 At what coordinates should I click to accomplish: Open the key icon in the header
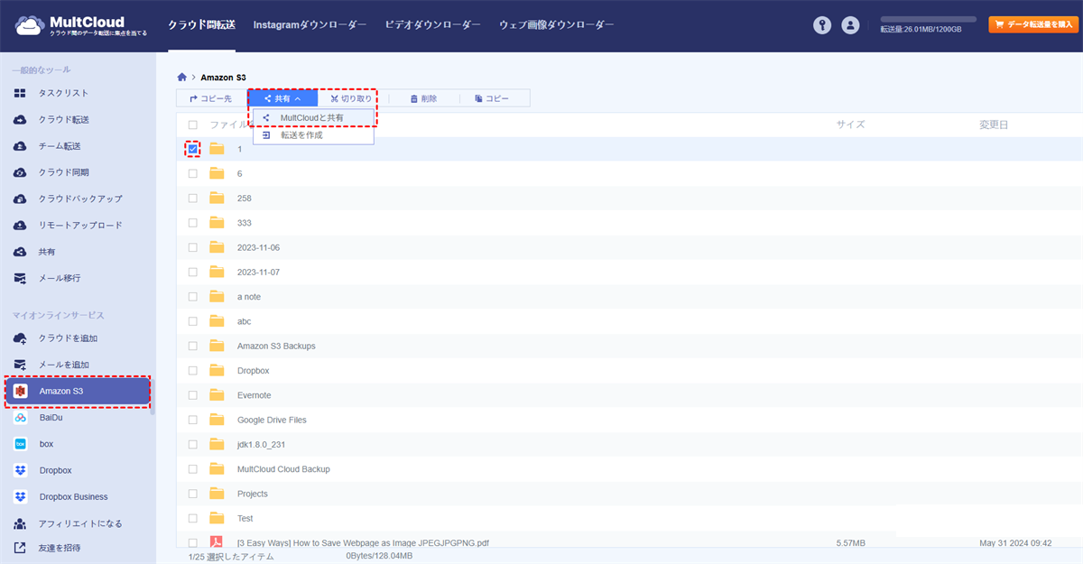tap(821, 25)
